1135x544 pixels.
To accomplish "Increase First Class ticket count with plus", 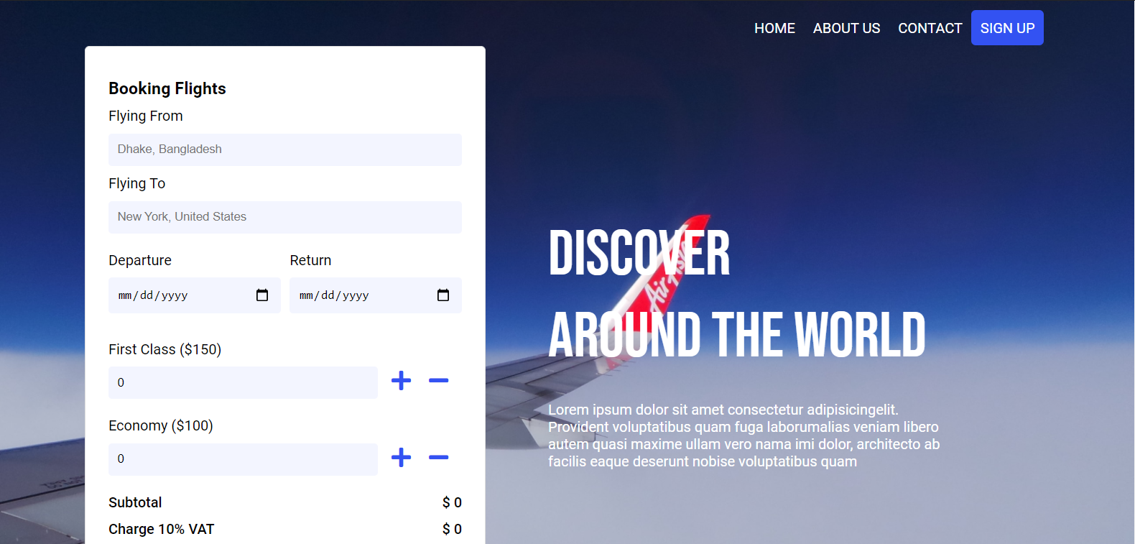I will (401, 381).
